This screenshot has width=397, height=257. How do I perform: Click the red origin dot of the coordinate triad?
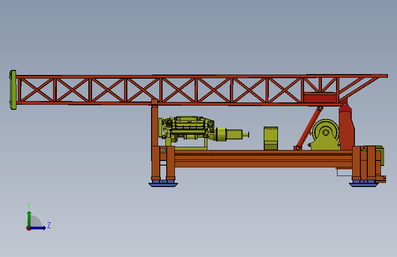click(x=28, y=228)
